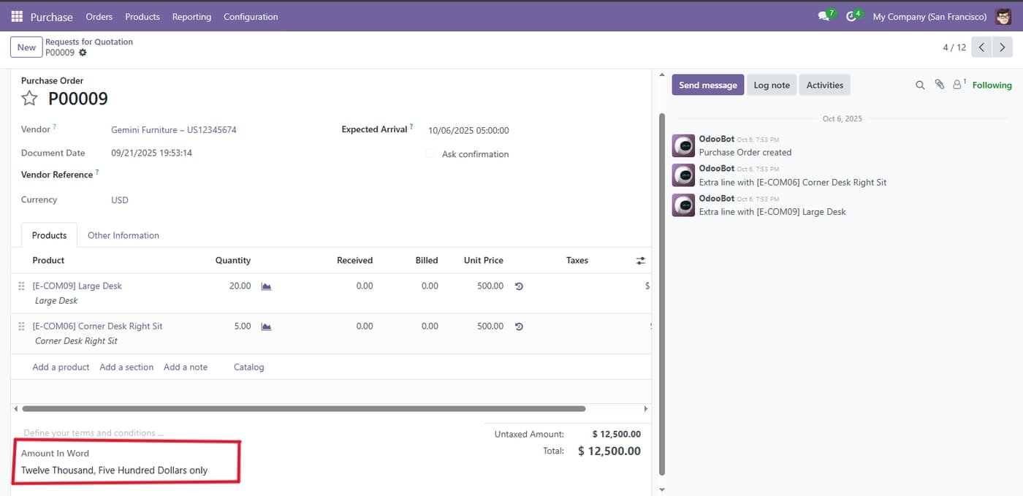Open the conversations chat icon with badge 7
1023x496 pixels.
click(824, 16)
